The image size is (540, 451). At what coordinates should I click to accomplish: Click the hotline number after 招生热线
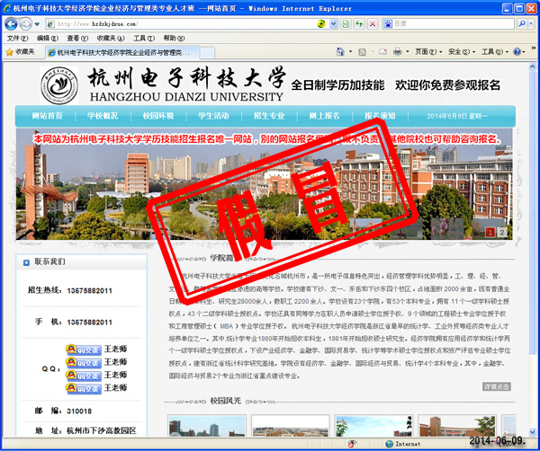click(x=89, y=291)
